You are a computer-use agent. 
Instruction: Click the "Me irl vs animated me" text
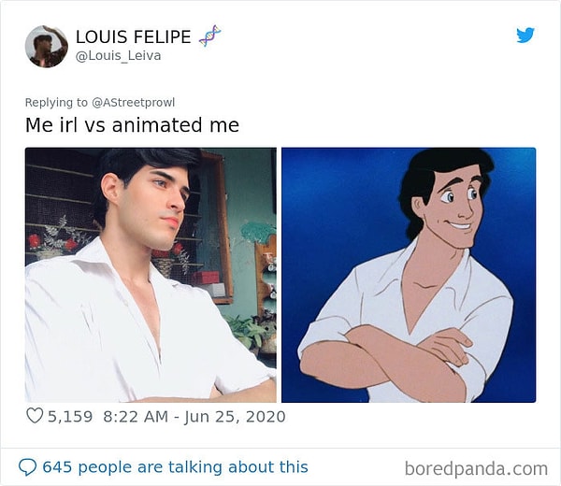pos(132,124)
